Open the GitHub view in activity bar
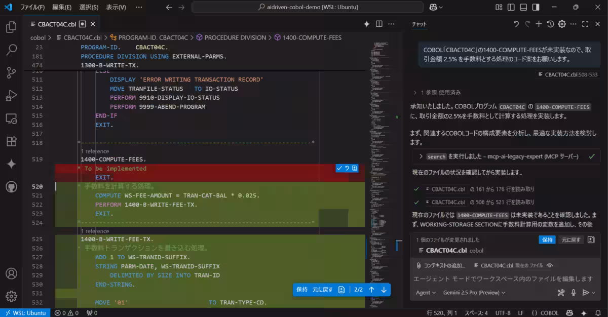 tap(11, 187)
